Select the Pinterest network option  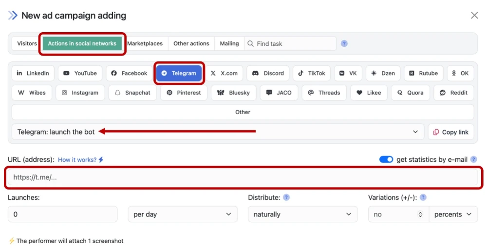(x=184, y=93)
